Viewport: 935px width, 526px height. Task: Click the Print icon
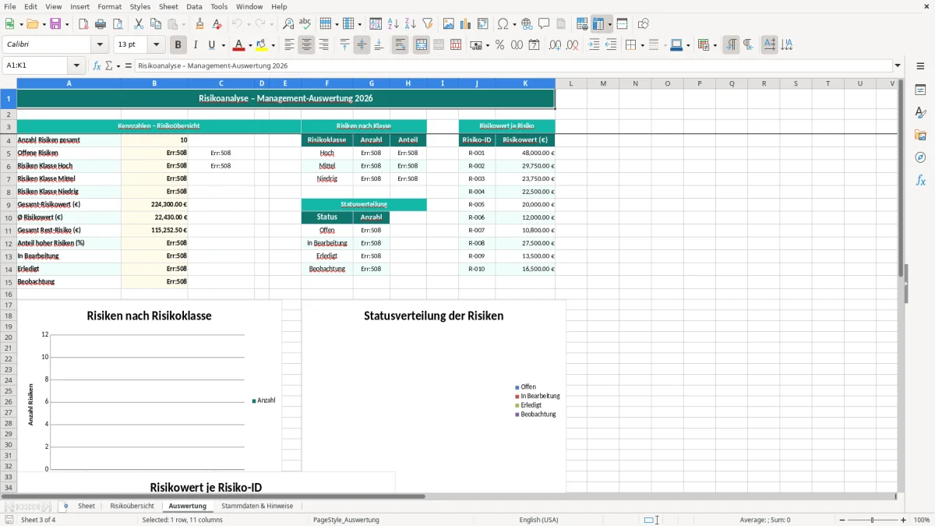(x=101, y=24)
